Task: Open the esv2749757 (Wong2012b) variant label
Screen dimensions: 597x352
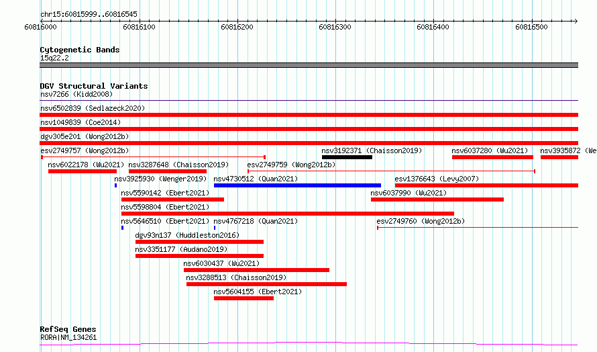Action: pos(85,150)
